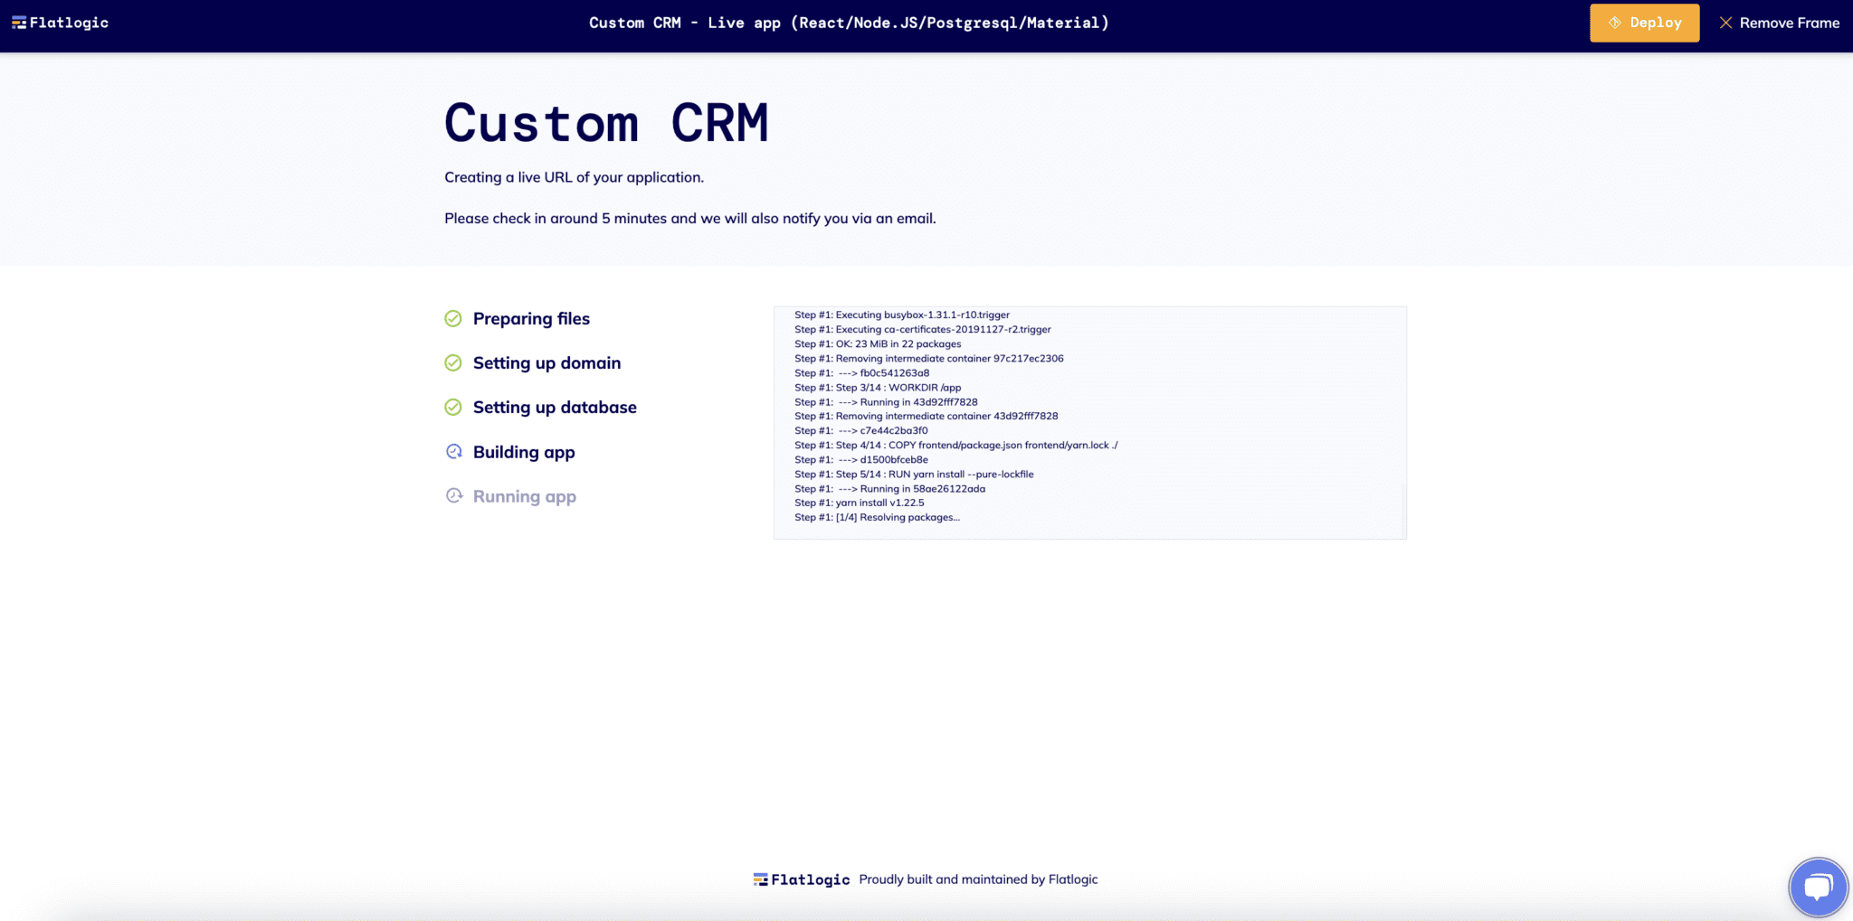This screenshot has width=1853, height=921.
Task: Click the Custom CRM page heading
Action: pyautogui.click(x=606, y=123)
